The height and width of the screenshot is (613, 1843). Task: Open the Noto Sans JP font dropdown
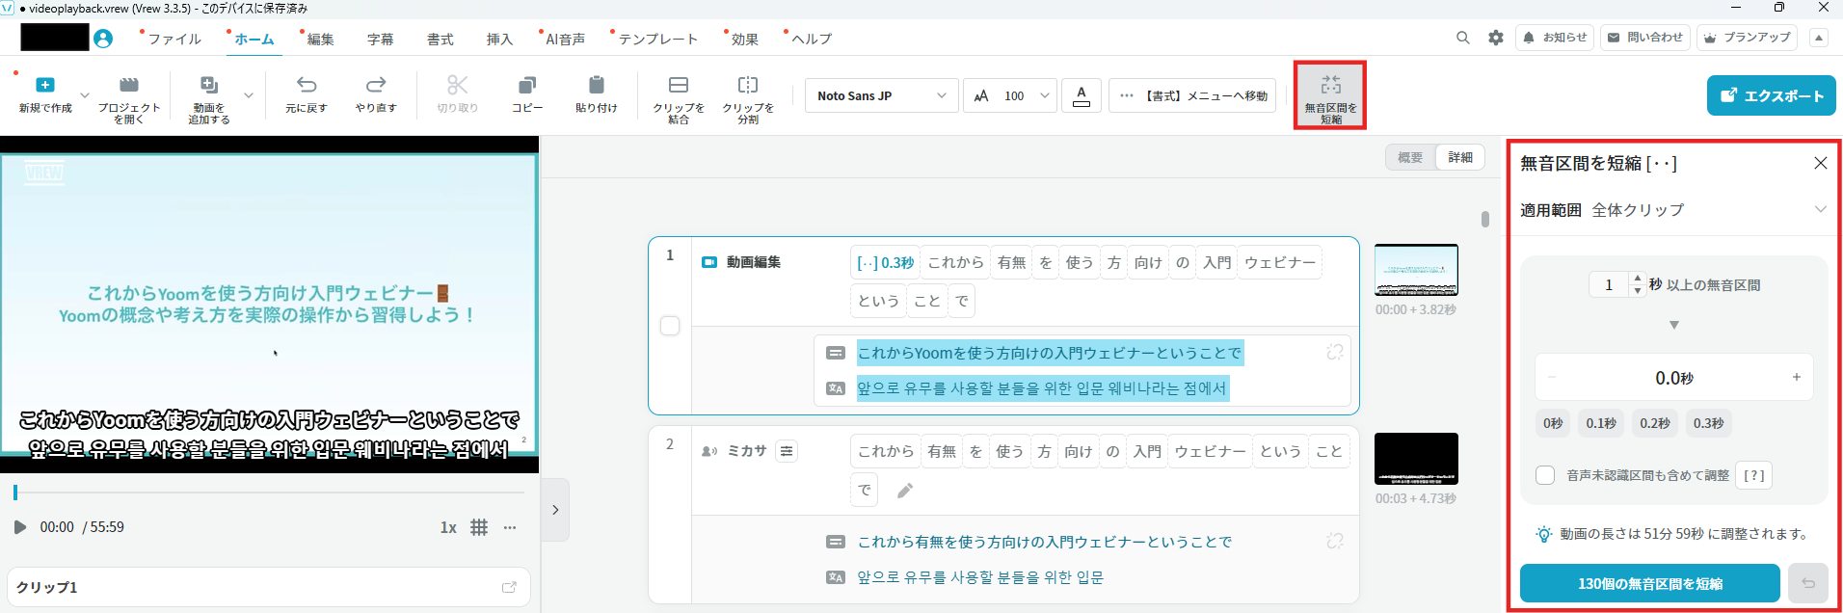881,95
